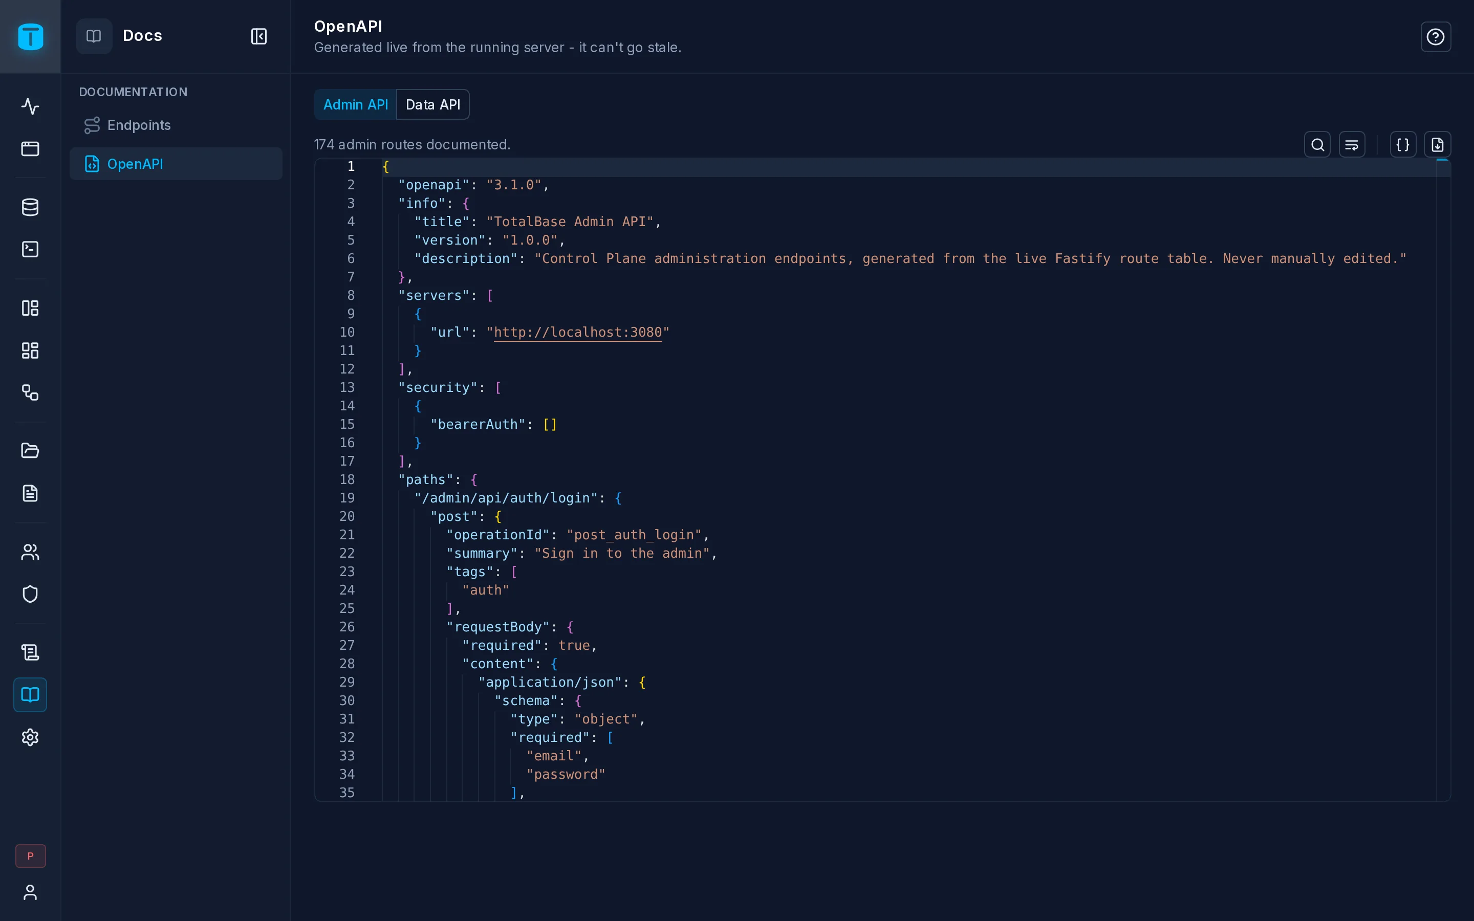The height and width of the screenshot is (921, 1474).
Task: Open the terminal console icon in sidebar
Action: [31, 249]
